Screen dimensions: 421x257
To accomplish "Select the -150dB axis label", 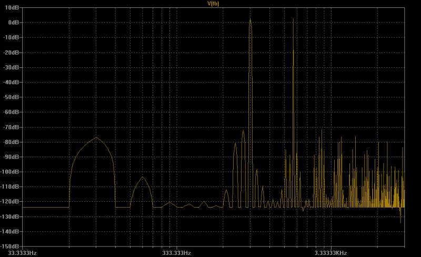I will (10, 246).
